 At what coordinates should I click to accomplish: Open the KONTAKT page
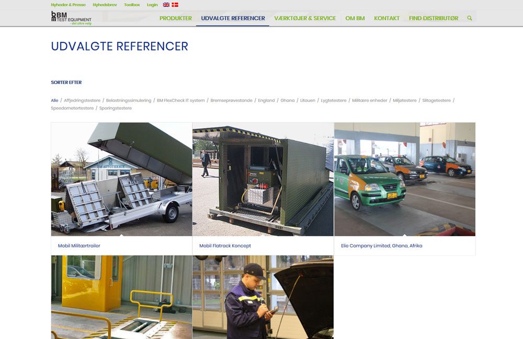[386, 18]
